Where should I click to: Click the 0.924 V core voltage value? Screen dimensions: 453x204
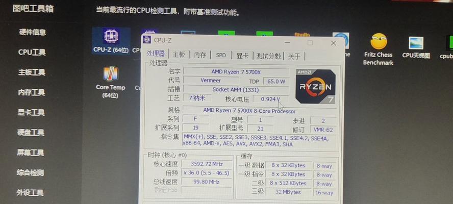click(x=270, y=99)
